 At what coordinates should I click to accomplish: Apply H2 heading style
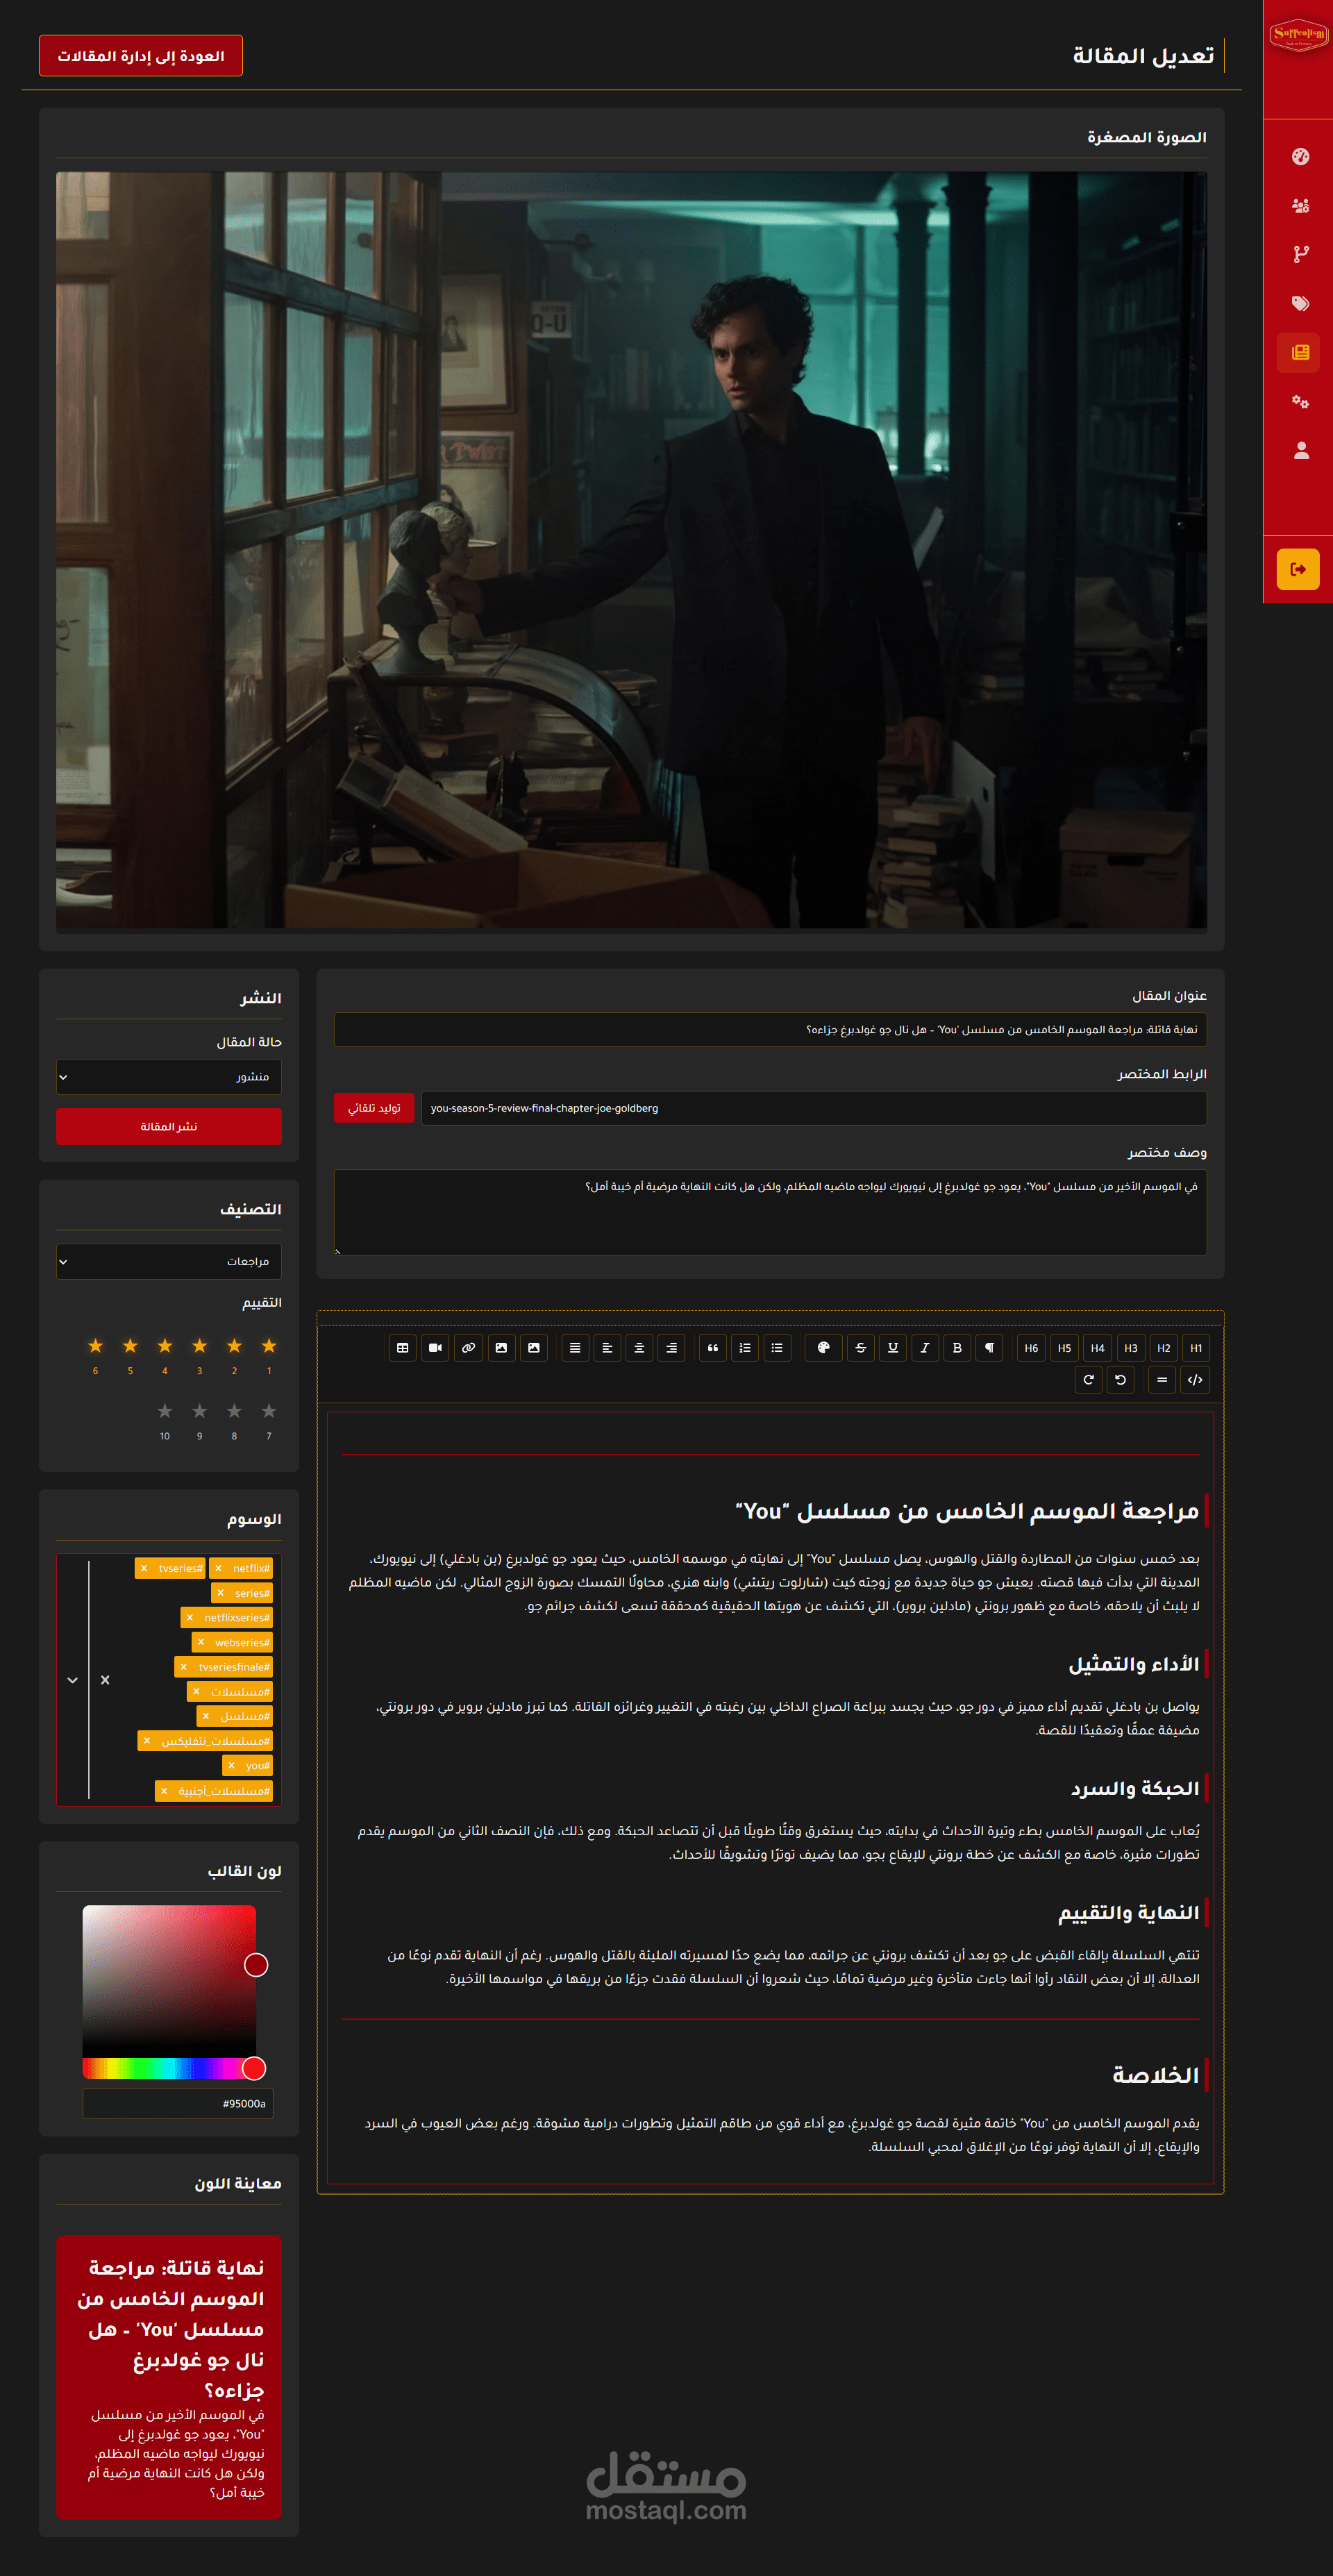(1163, 1347)
